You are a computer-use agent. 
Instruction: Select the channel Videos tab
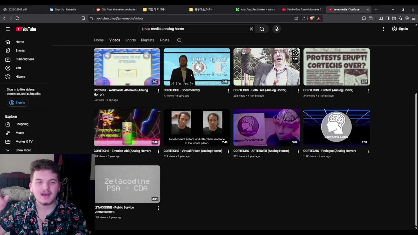(115, 40)
